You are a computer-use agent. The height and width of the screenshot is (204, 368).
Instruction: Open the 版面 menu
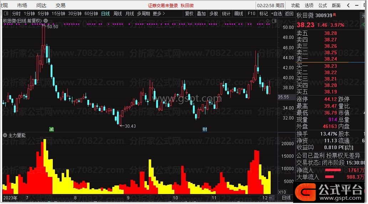tap(336, 5)
